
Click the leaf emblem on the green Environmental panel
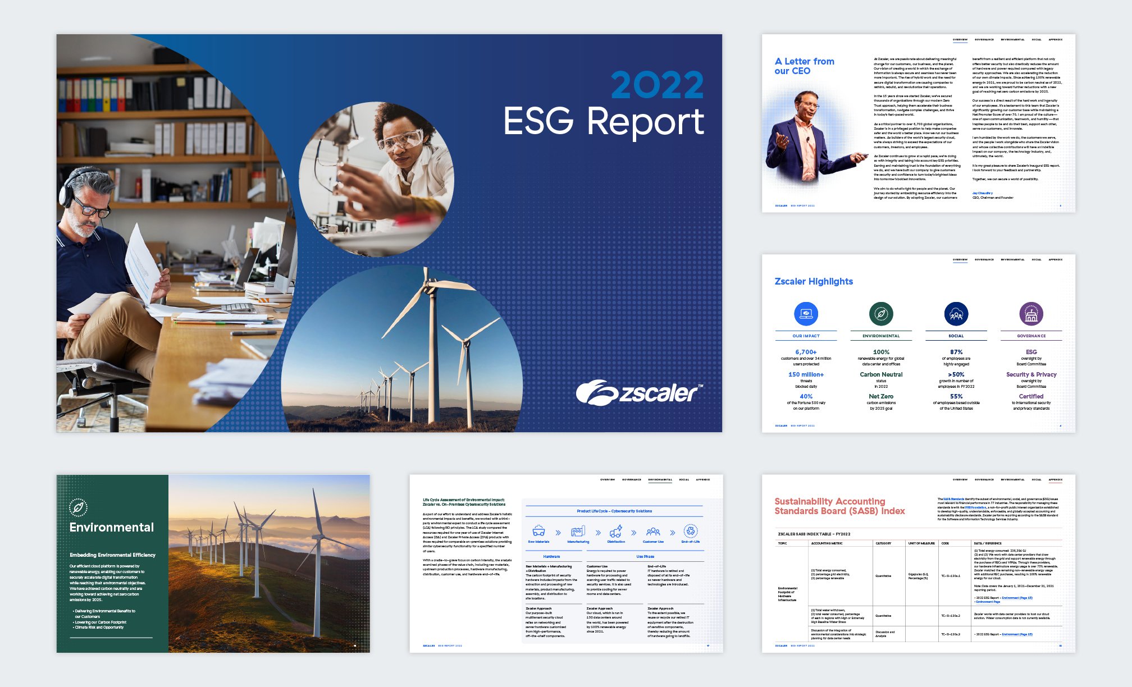[78, 507]
